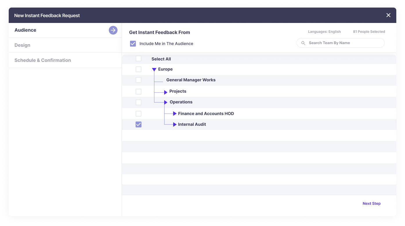Image resolution: width=405 pixels, height=226 pixels.
Task: Uncheck Include Me in The Audience
Action: pyautogui.click(x=133, y=44)
